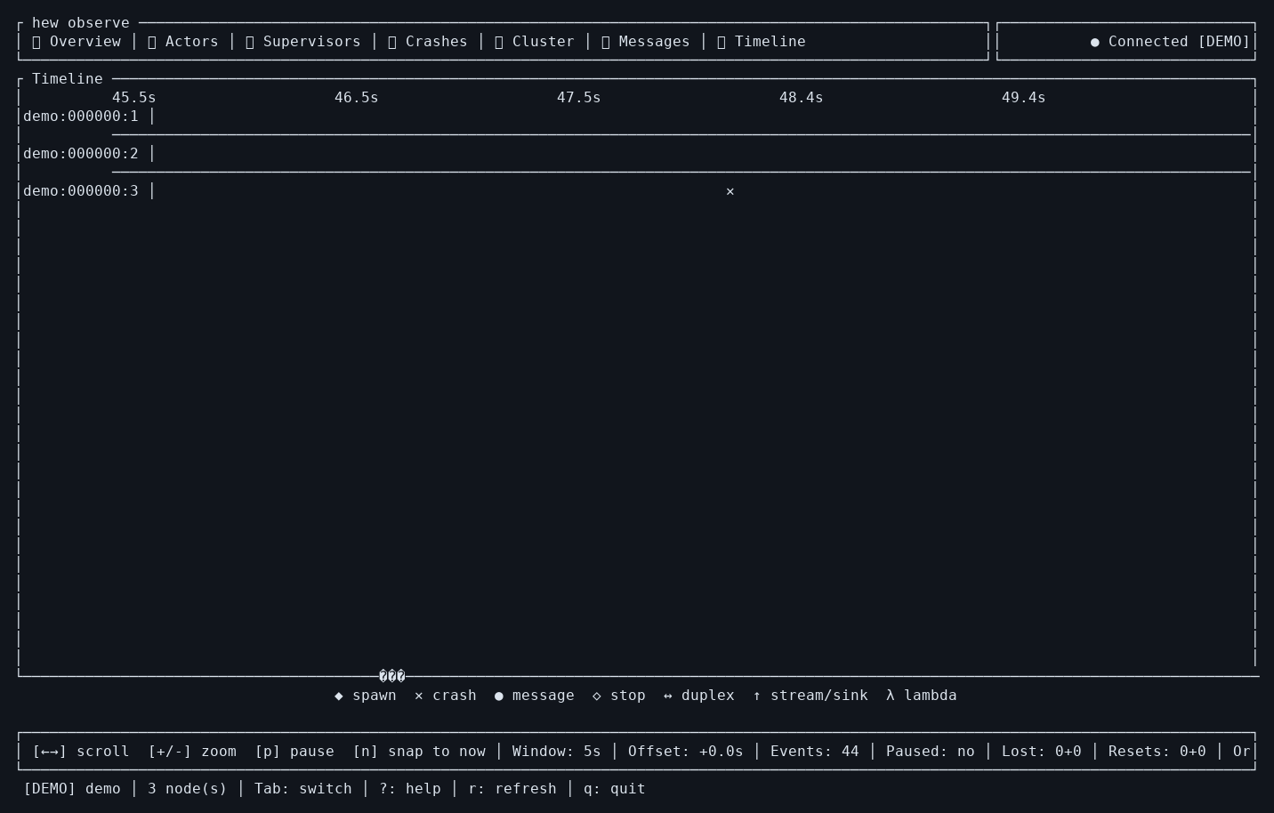Click the 45.5s time axis label
The width and height of the screenshot is (1274, 813).
click(x=134, y=98)
